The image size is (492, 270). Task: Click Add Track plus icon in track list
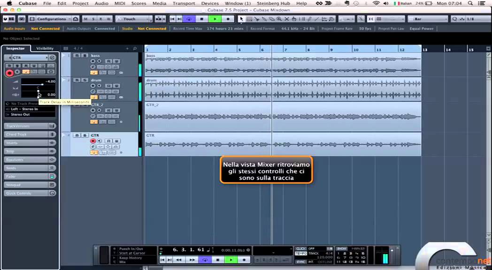tap(127, 49)
